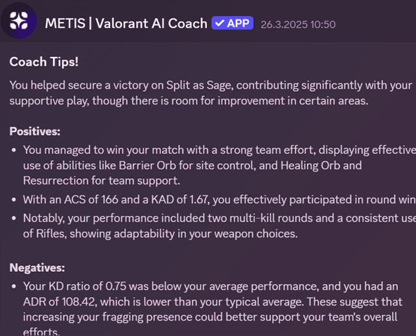Click the METIS | Valorant AI Coach username
Viewport: 416px width, 336px height.
click(x=126, y=23)
